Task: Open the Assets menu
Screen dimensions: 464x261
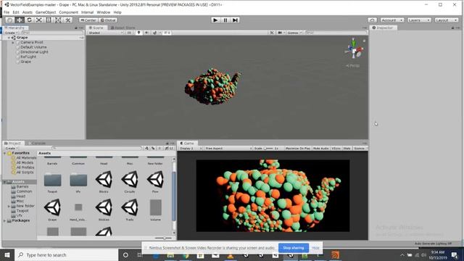Action: click(x=28, y=12)
